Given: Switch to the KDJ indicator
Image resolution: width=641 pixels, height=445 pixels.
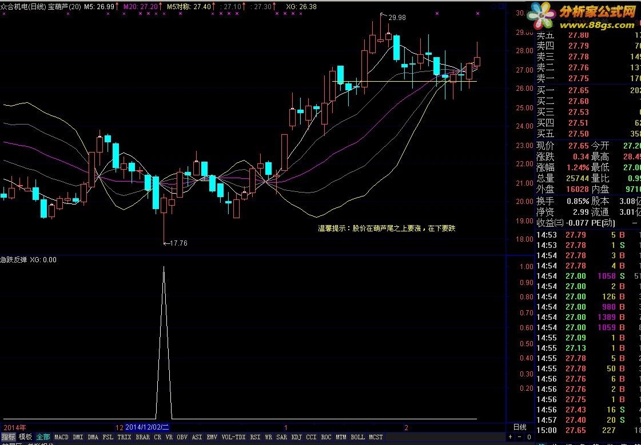Looking at the screenshot, I should (x=297, y=437).
